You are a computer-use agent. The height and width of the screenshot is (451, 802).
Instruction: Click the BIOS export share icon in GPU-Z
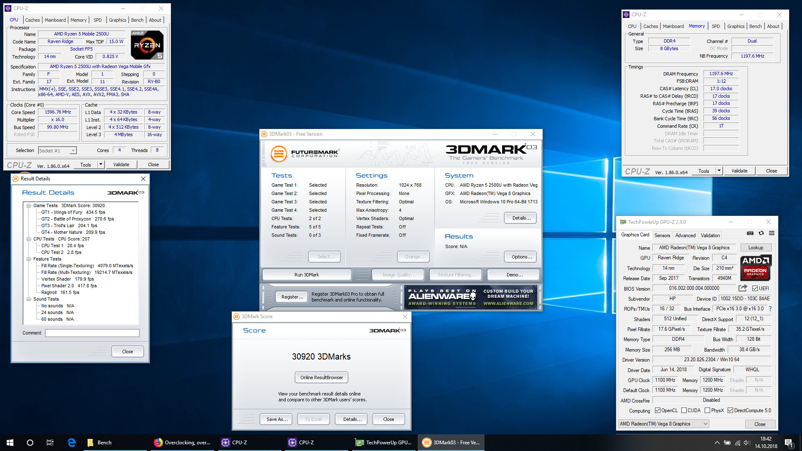tap(743, 288)
